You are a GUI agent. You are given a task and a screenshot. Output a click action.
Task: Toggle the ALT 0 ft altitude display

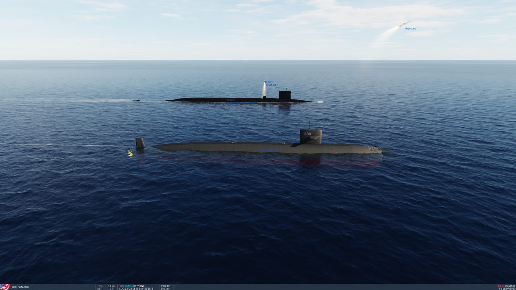coord(106,288)
